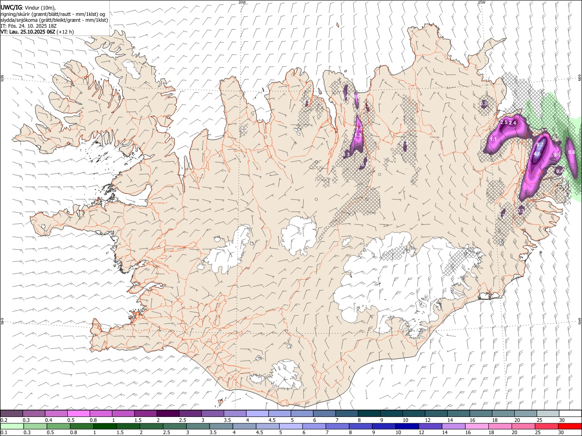Viewport: 582px width, 436px height.
Task: Choose the light gray 25 snow scale swatch
Action: 547,413
